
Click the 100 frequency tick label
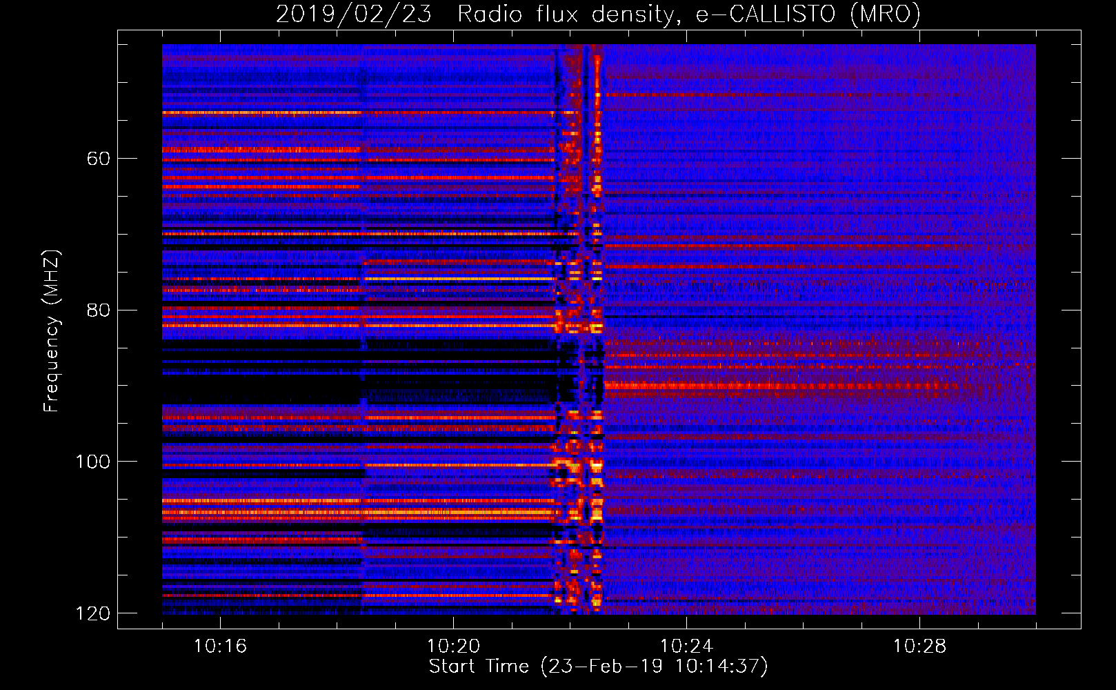click(x=92, y=462)
